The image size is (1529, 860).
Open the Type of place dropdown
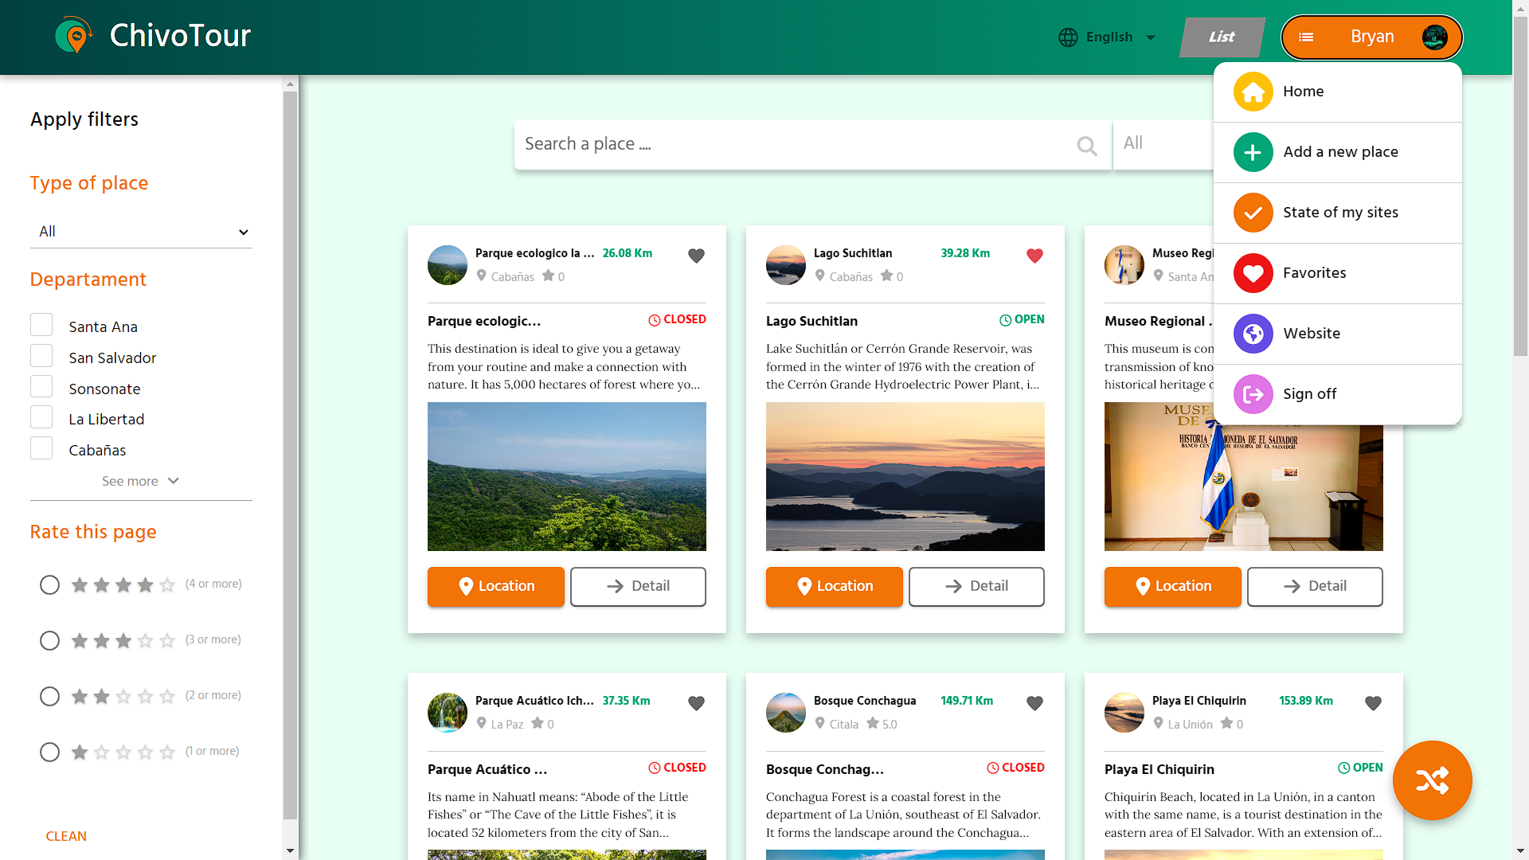[141, 232]
